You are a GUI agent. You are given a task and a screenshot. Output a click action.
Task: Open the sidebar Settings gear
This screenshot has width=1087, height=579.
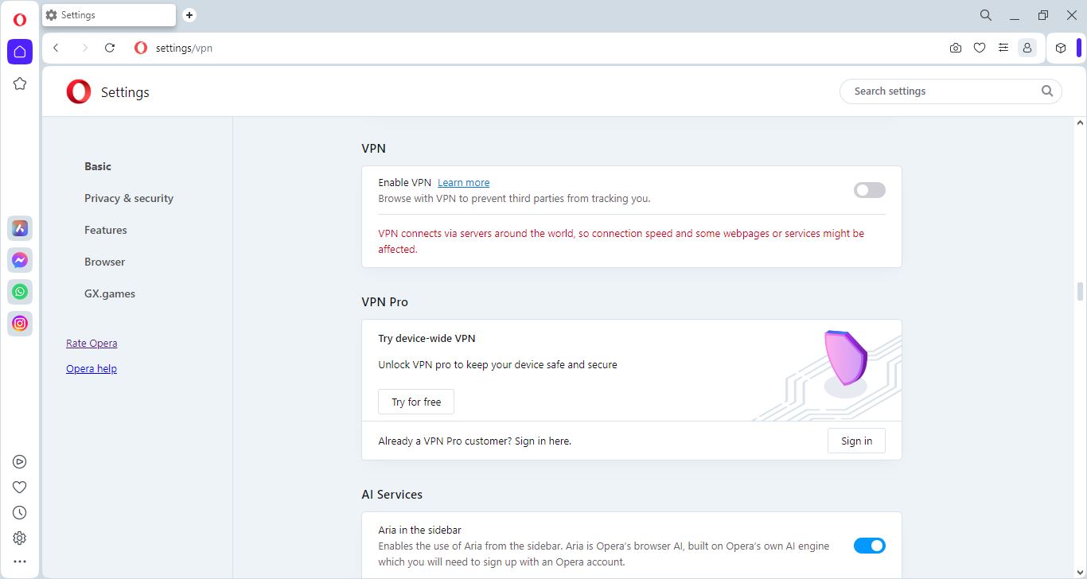pyautogui.click(x=20, y=538)
